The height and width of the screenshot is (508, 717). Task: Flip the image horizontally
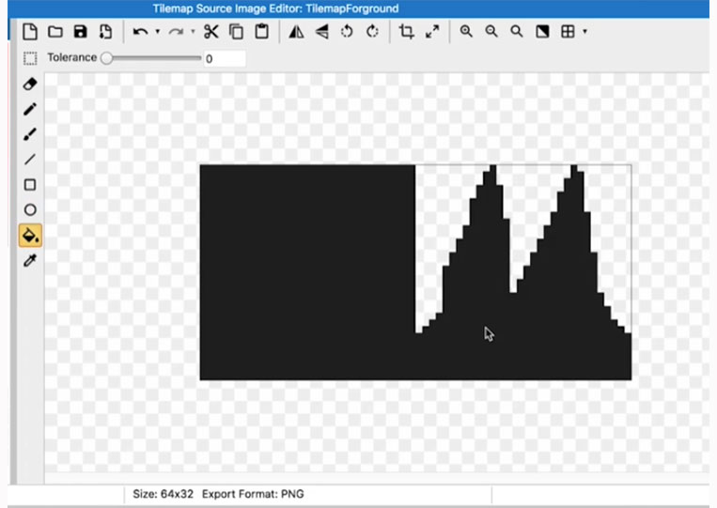296,32
